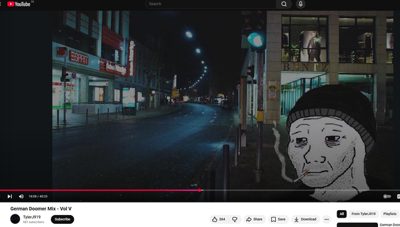Open the German Doomer suggested video thumbnail
400x227 pixels.
pyautogui.click(x=357, y=225)
